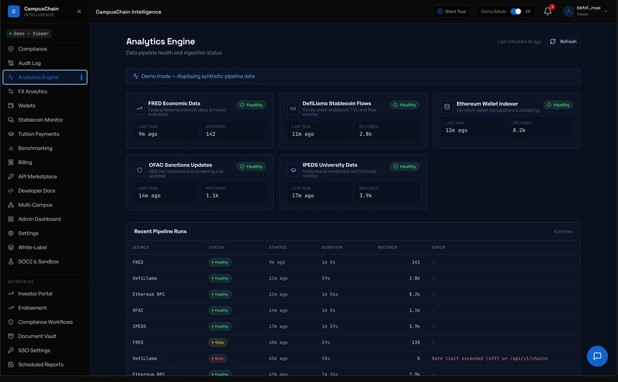Click the '10 entries' count label
Image resolution: width=618 pixels, height=382 pixels.
click(563, 231)
